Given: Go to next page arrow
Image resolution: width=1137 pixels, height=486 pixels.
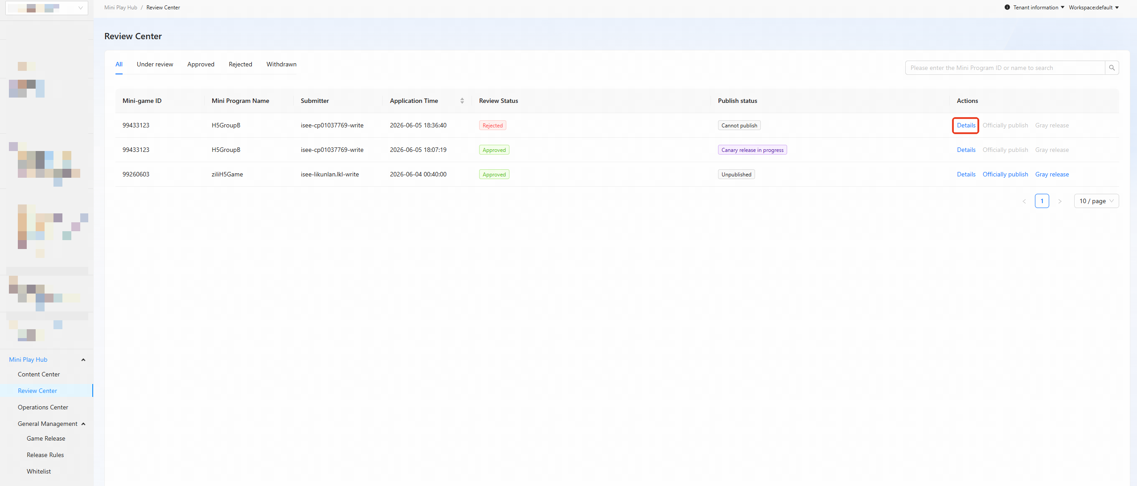Looking at the screenshot, I should [x=1059, y=201].
